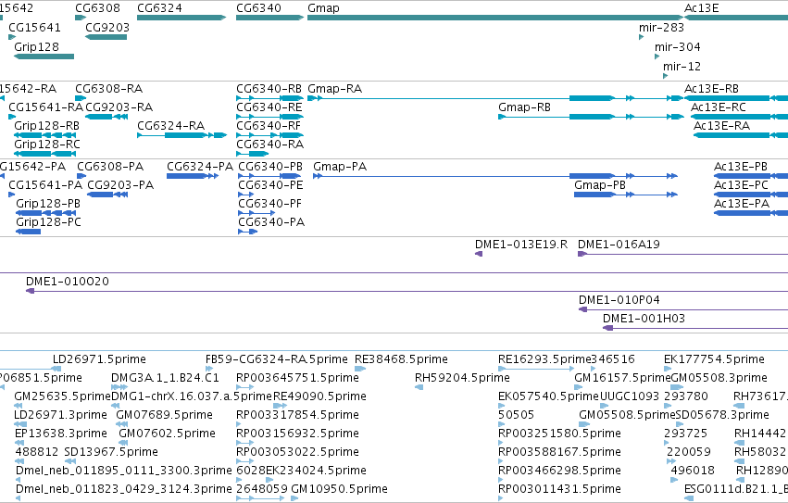Click the RH59204.5prime EST arrow
Screen dimensions: 788x503
419,387
